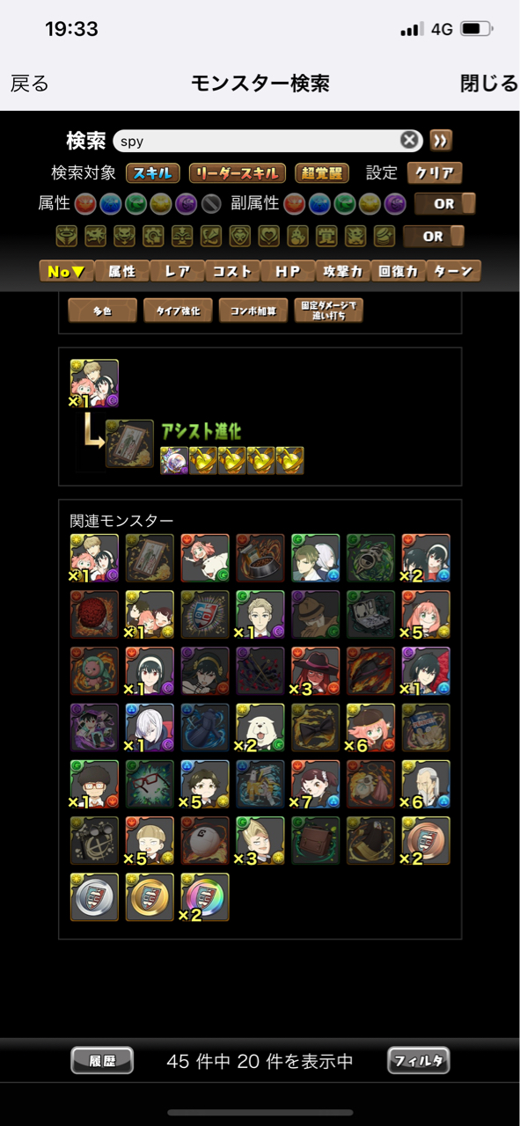Click the クリア settings button

tap(434, 173)
